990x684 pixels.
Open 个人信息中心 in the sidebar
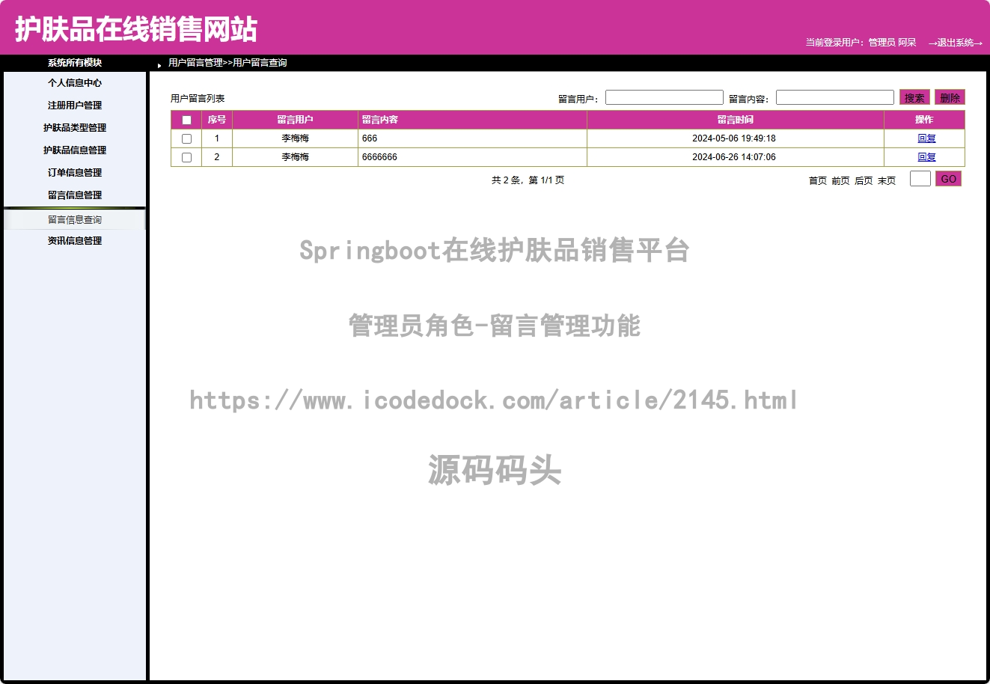[x=75, y=83]
